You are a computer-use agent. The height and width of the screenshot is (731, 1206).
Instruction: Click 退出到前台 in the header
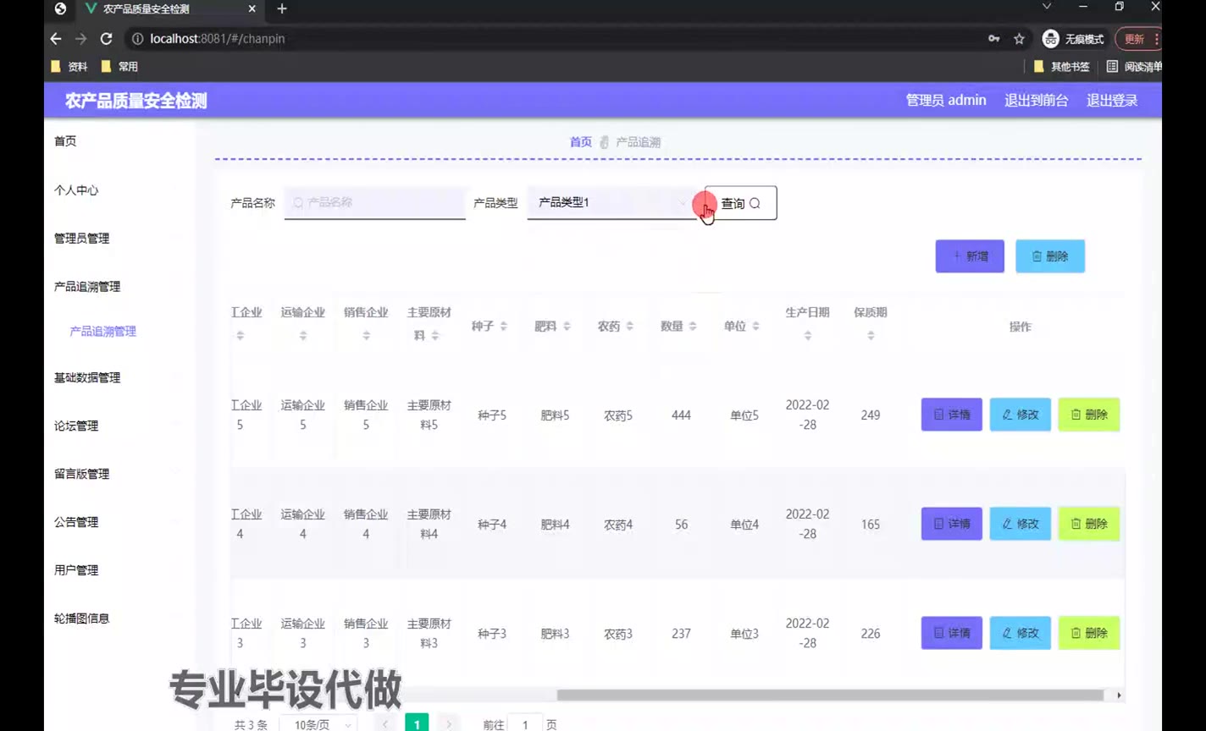pos(1036,100)
